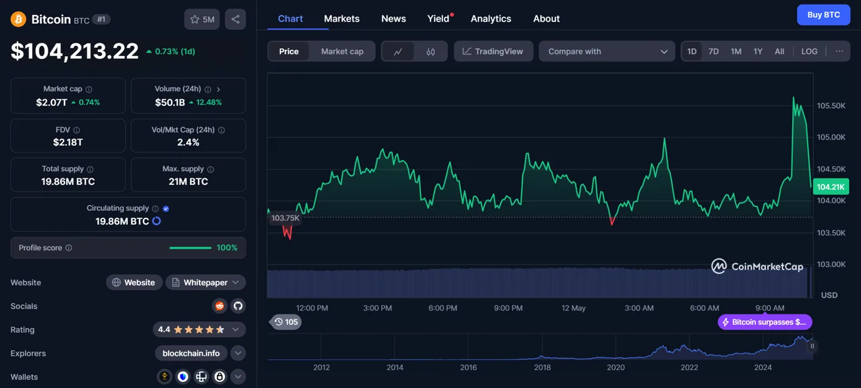Viewport: 861px width, 388px height.
Task: Switch to the About tab
Action: [x=546, y=19]
